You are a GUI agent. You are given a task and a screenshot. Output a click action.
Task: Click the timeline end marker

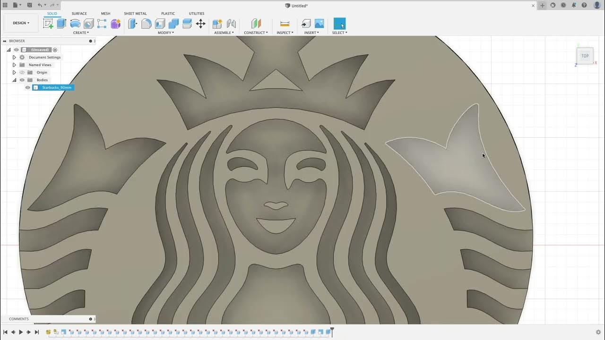point(332,332)
